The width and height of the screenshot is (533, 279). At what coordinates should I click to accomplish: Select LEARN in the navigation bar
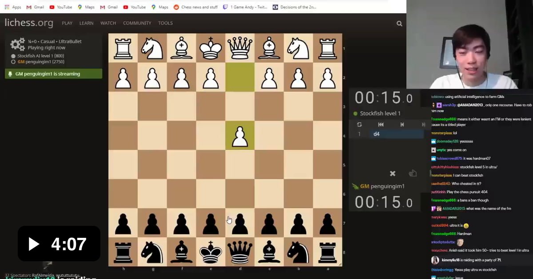click(87, 23)
